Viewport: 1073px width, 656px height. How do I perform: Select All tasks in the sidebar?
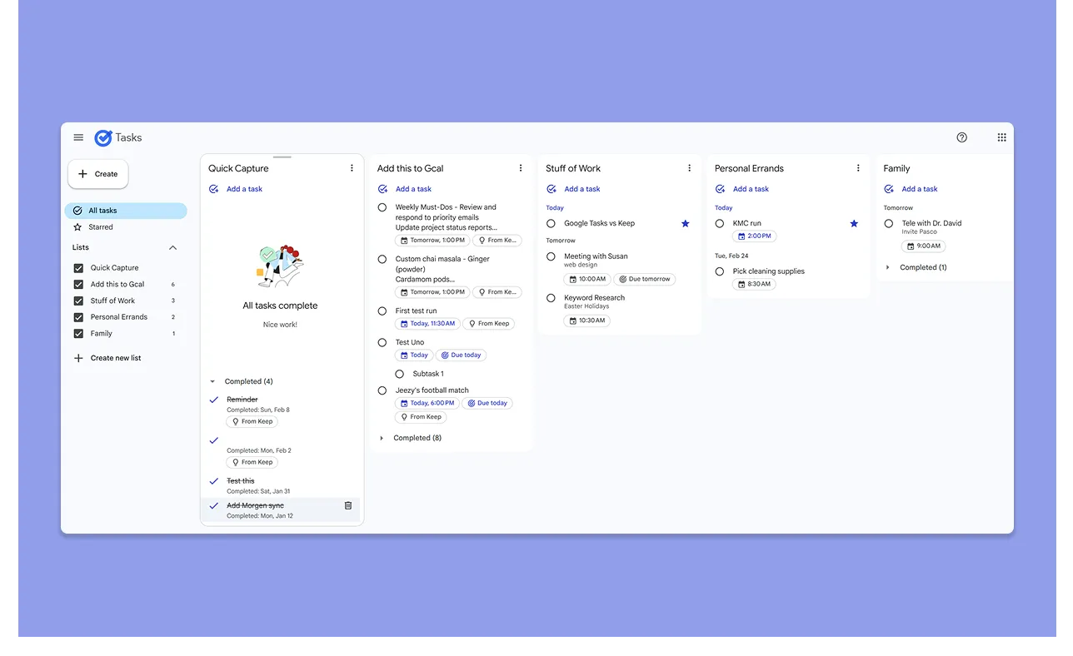102,210
